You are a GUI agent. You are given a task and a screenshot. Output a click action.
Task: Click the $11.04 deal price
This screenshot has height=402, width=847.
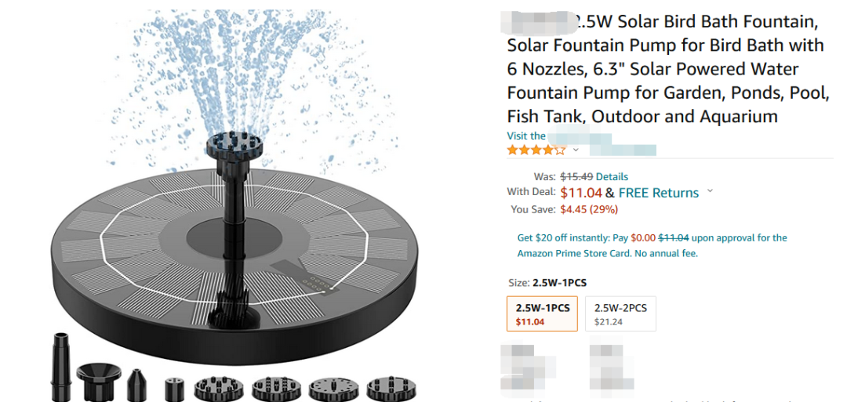pos(581,193)
